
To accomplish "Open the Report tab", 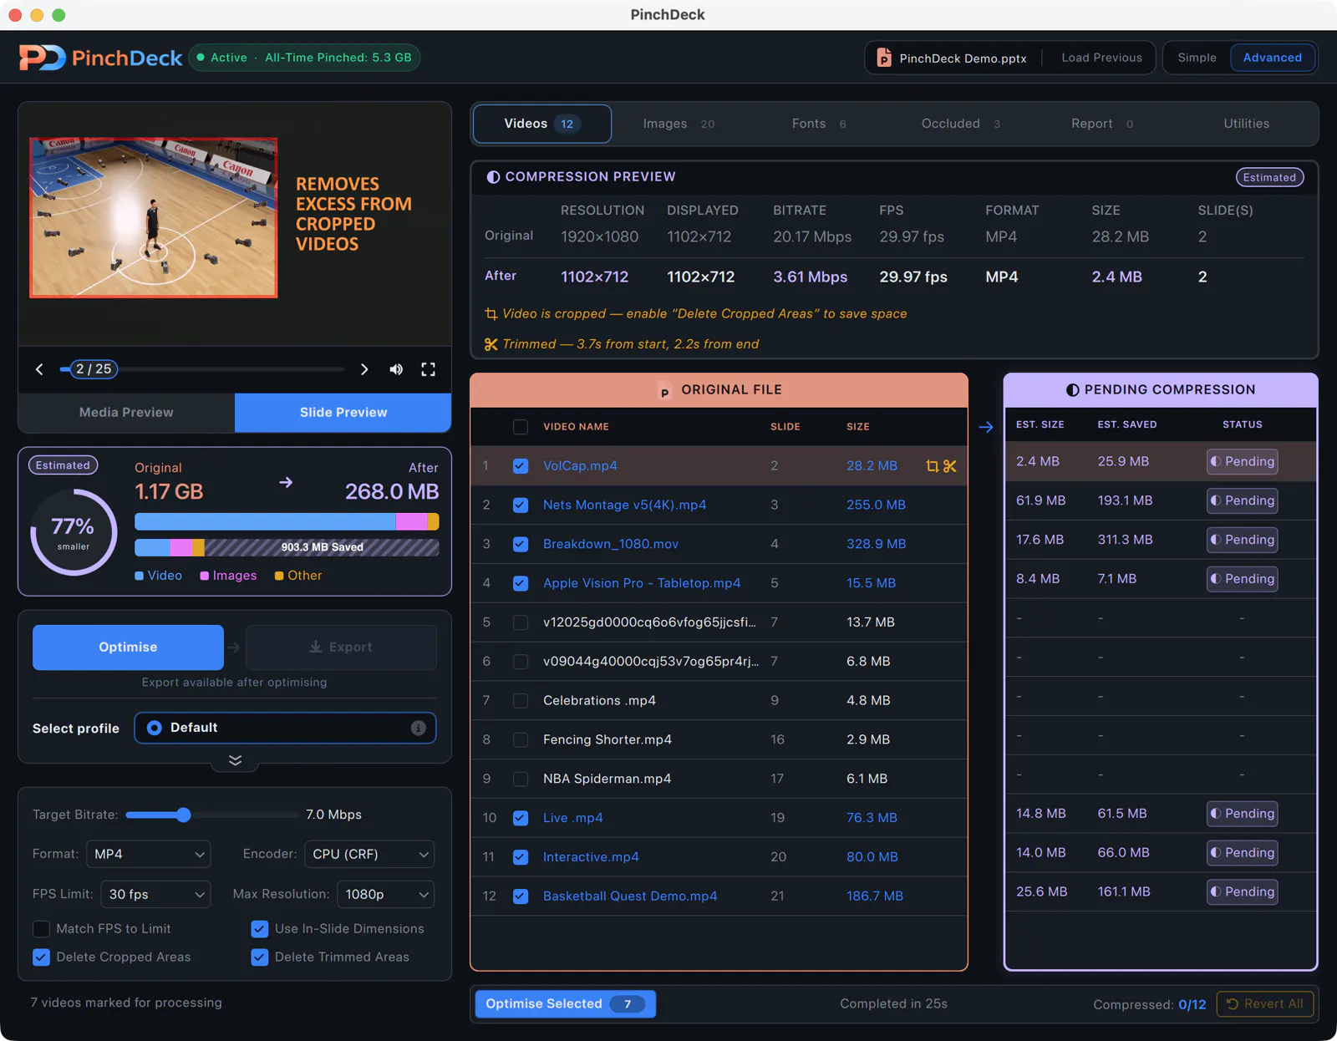I will pyautogui.click(x=1102, y=124).
